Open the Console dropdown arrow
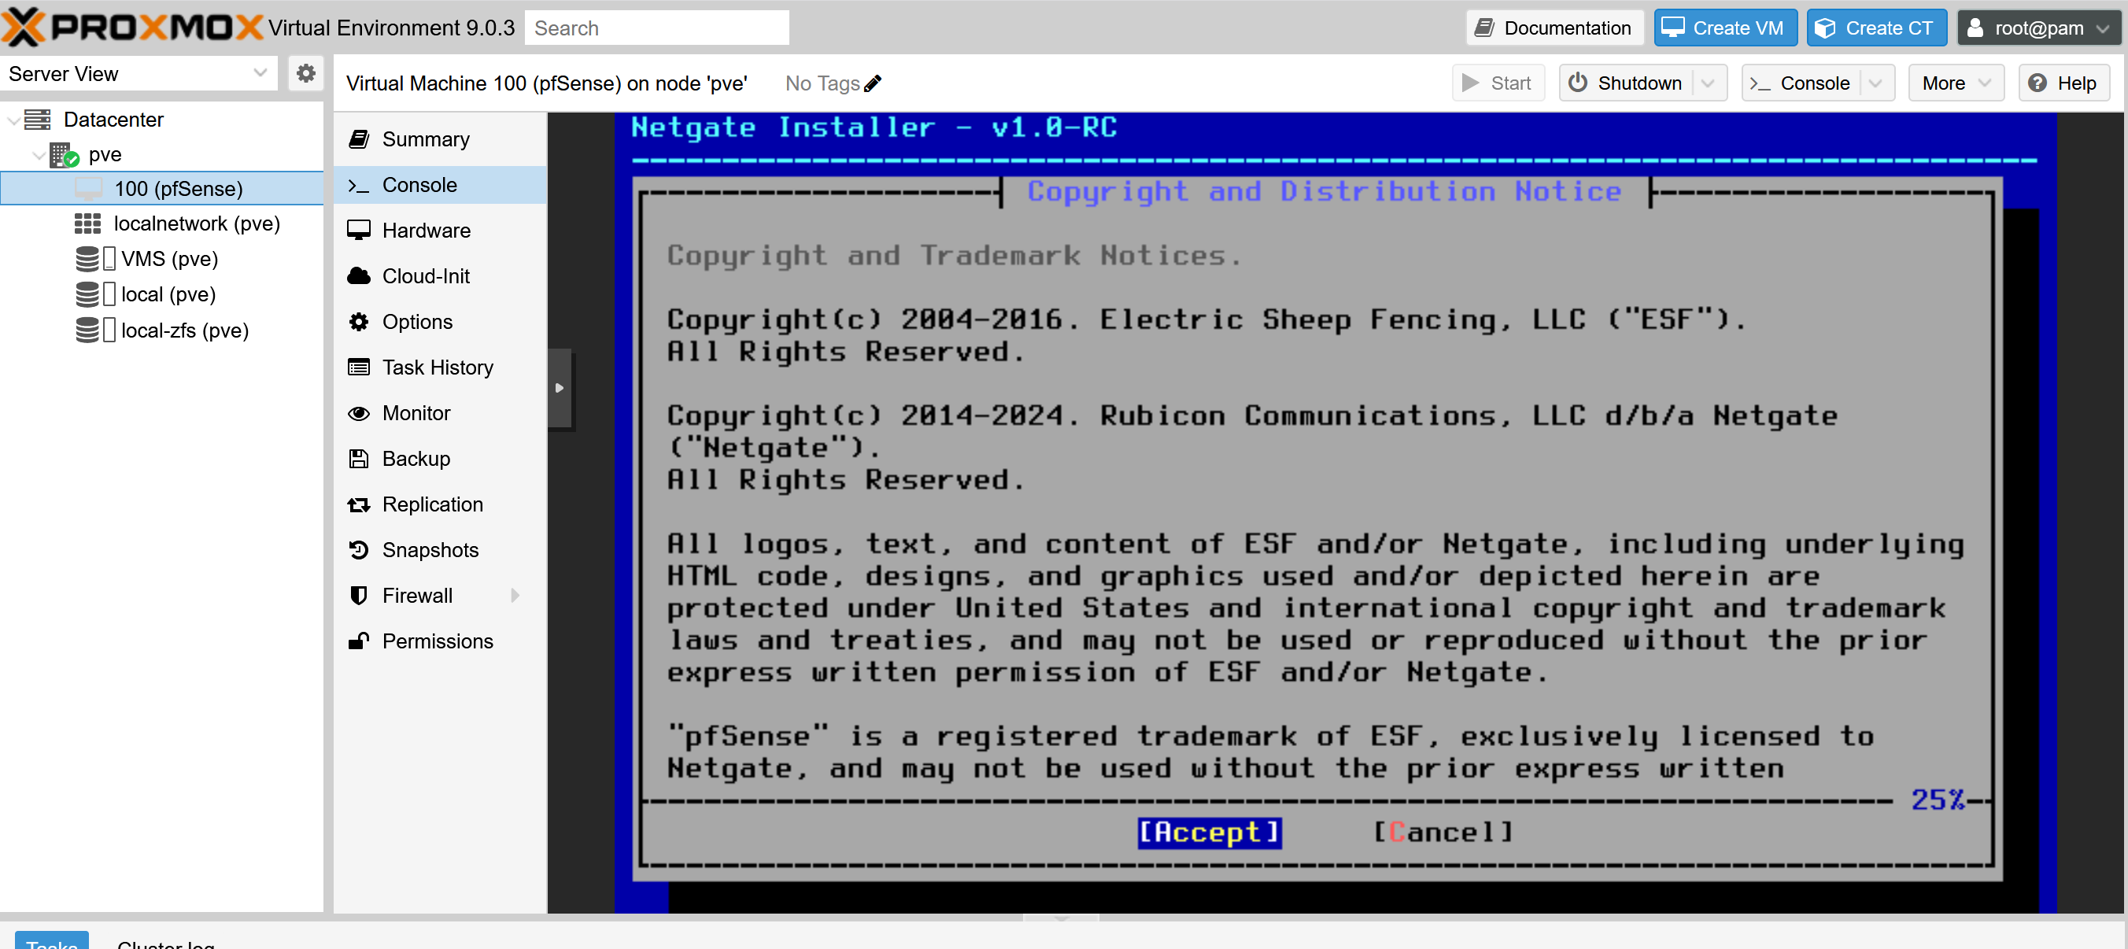Viewport: 2128px width, 949px height. [1875, 83]
